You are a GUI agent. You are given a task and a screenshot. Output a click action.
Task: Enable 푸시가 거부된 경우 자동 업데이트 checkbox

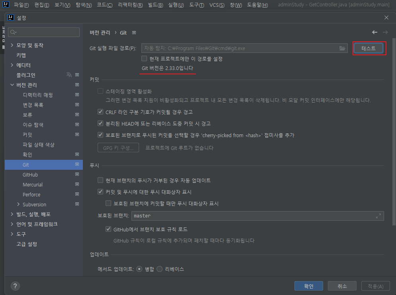pos(100,180)
